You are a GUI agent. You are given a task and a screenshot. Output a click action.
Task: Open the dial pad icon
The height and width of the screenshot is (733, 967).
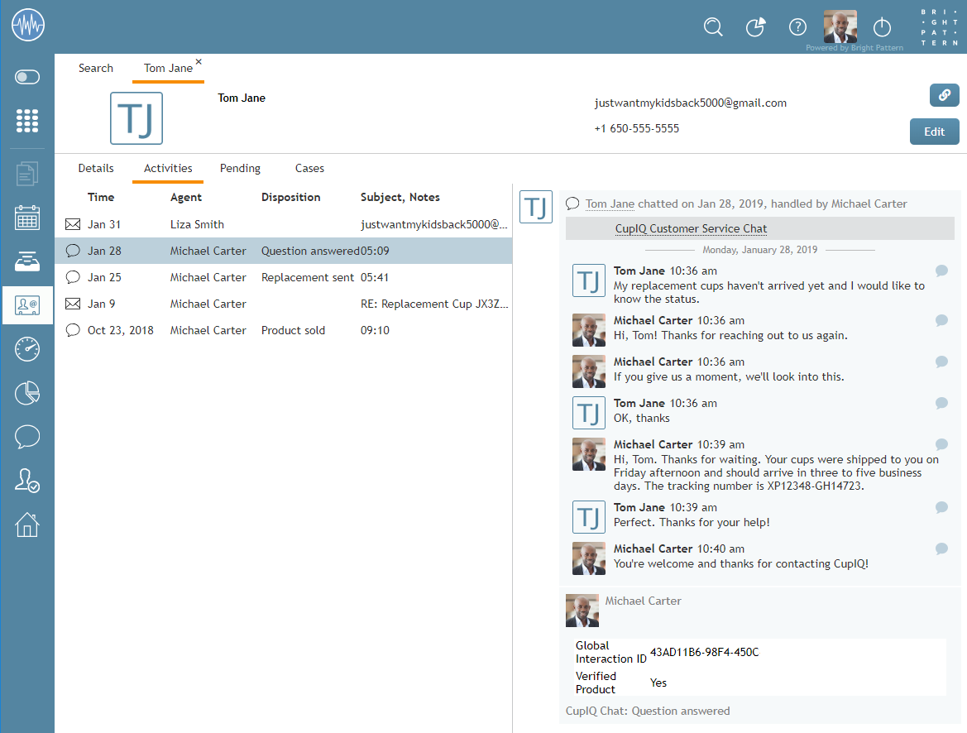pos(27,121)
